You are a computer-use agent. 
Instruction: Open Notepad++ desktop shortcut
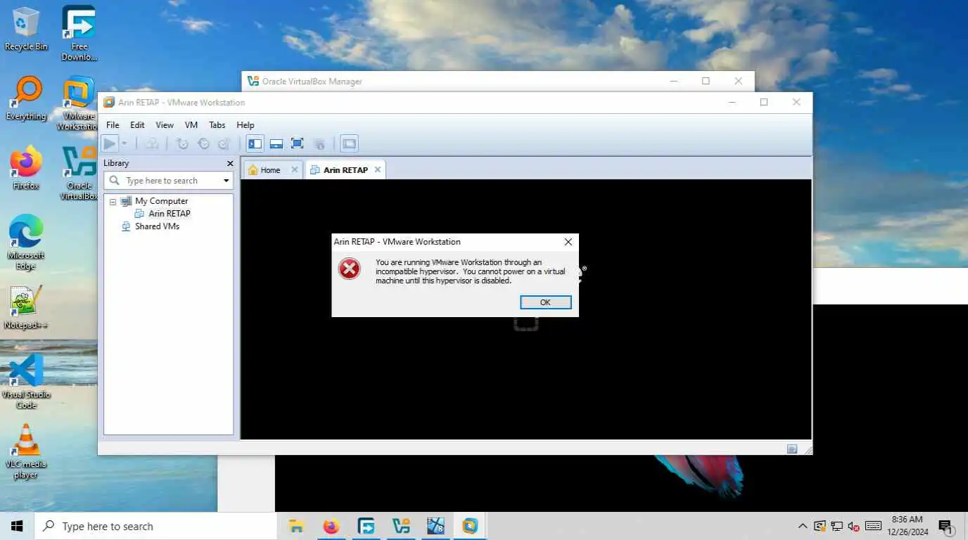click(26, 308)
